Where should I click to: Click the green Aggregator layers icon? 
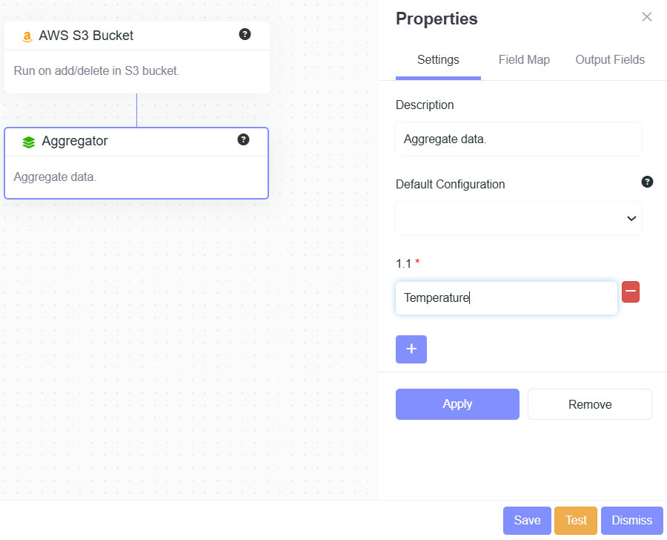pyautogui.click(x=29, y=142)
